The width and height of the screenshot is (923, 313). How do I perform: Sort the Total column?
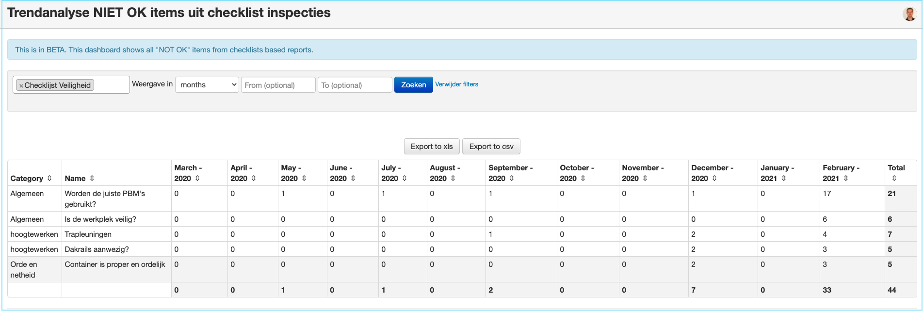[894, 178]
